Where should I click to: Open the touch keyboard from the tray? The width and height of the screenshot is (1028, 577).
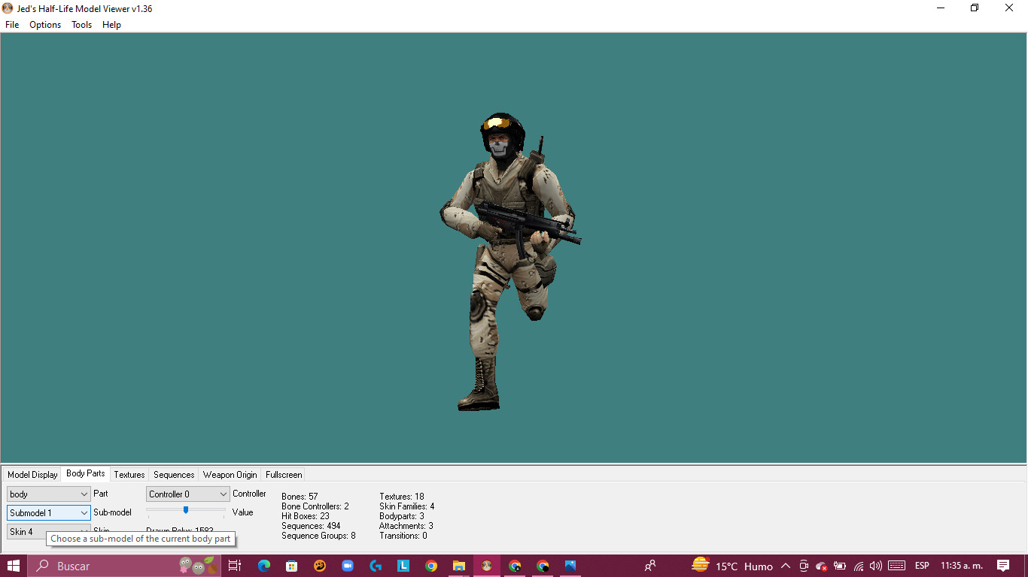click(x=896, y=565)
